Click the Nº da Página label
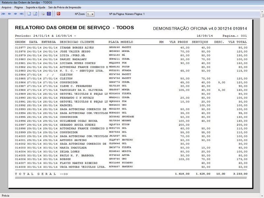Viewport: 264px width, 198px height. pos(127,14)
